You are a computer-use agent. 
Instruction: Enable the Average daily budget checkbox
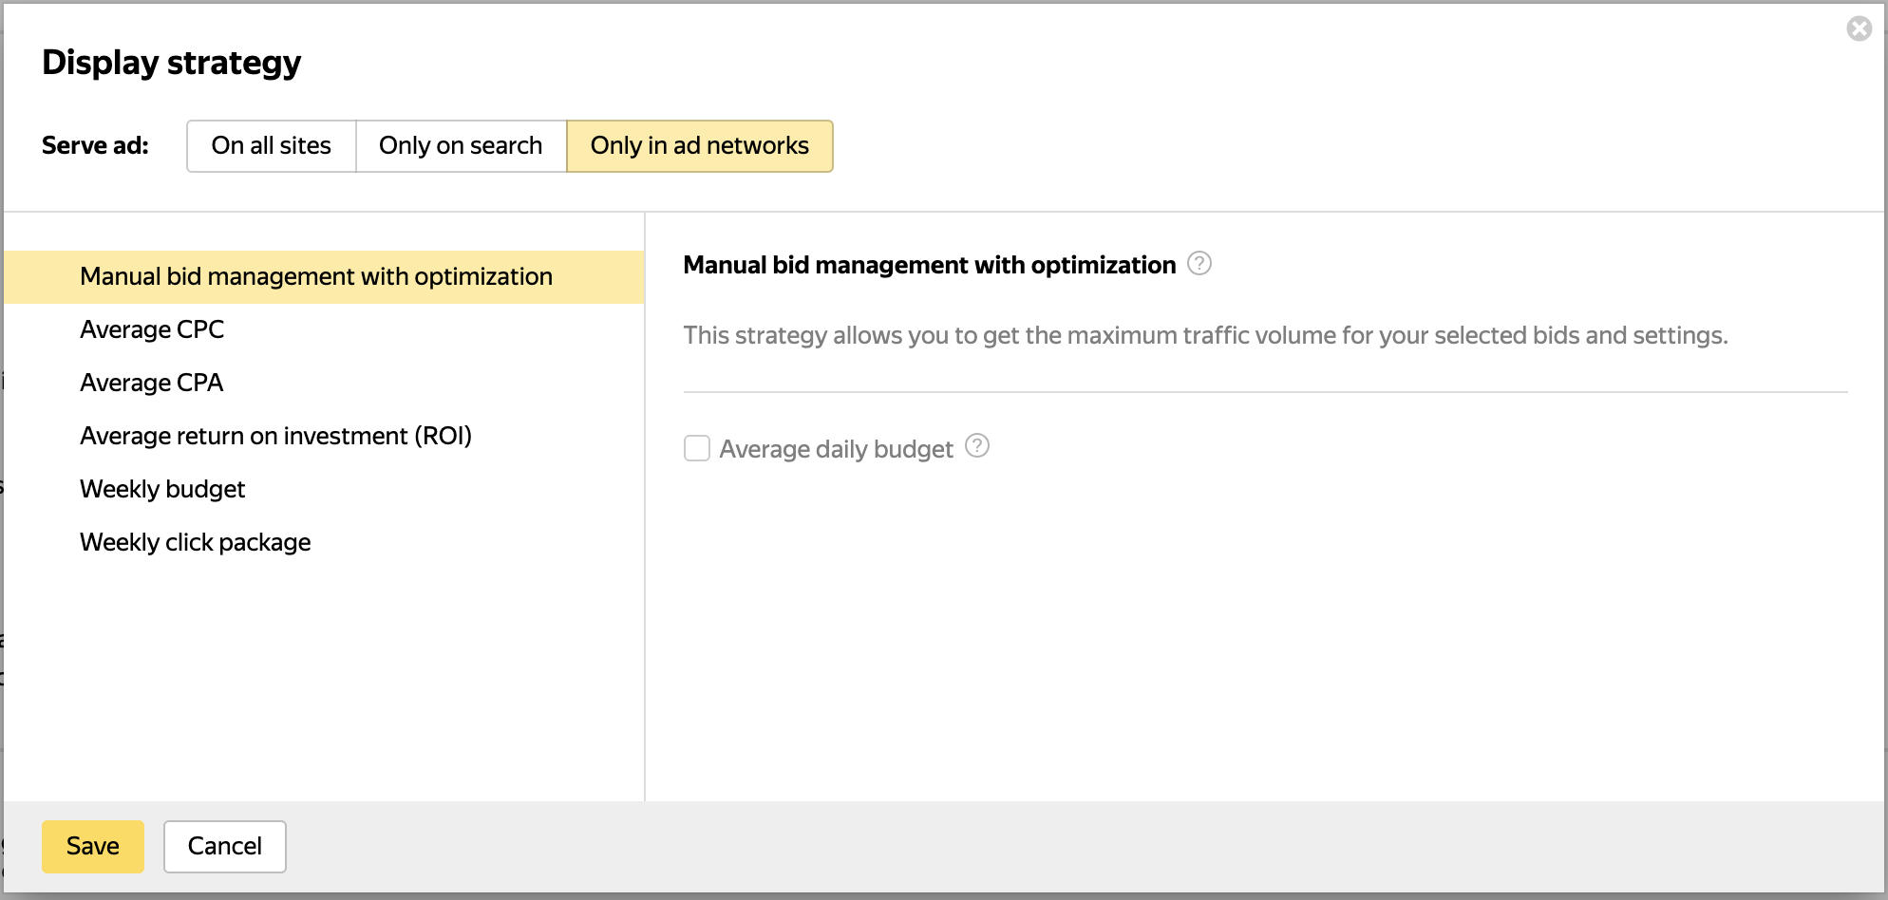697,448
